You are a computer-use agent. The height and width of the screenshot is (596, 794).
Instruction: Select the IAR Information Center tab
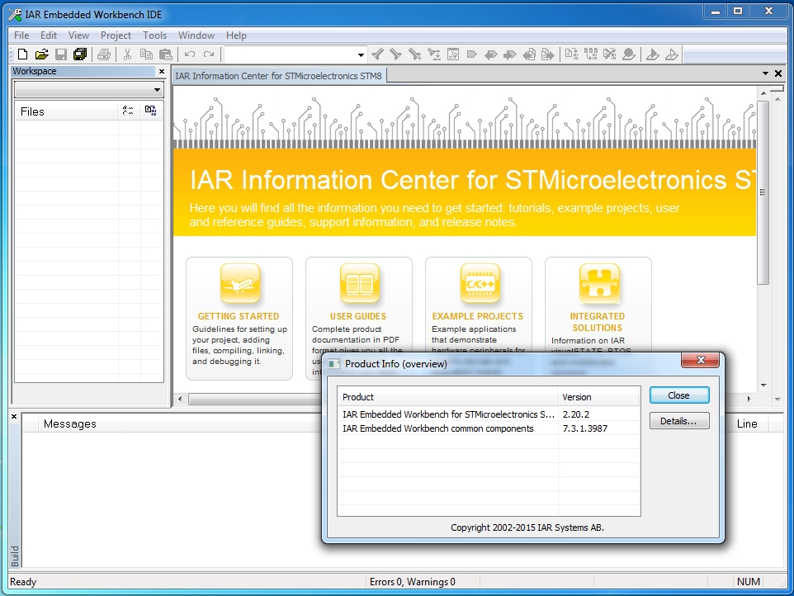(x=278, y=76)
